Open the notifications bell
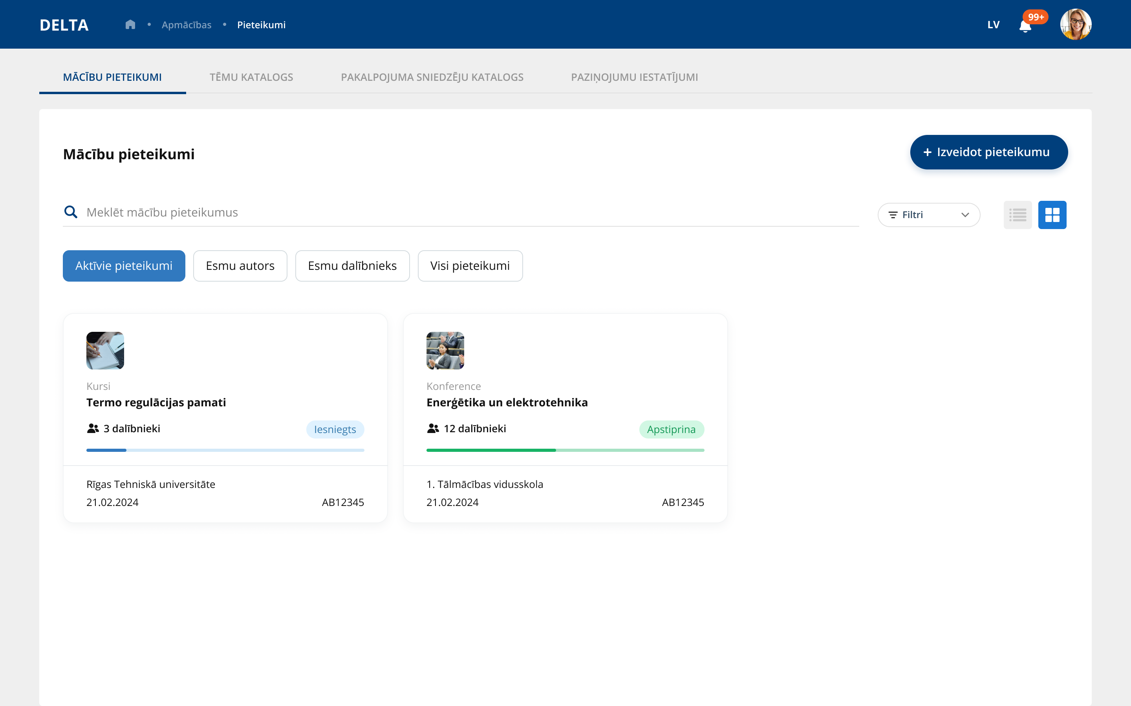Image resolution: width=1131 pixels, height=706 pixels. pos(1025,25)
